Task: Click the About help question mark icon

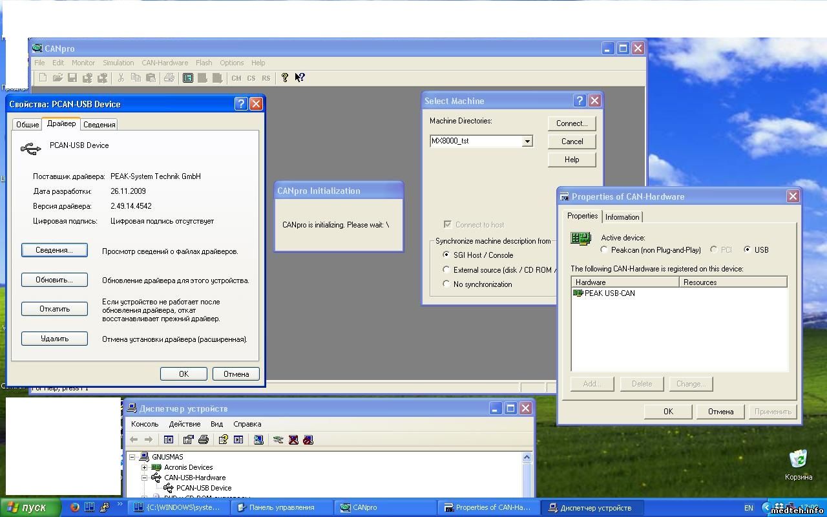Action: pos(285,78)
